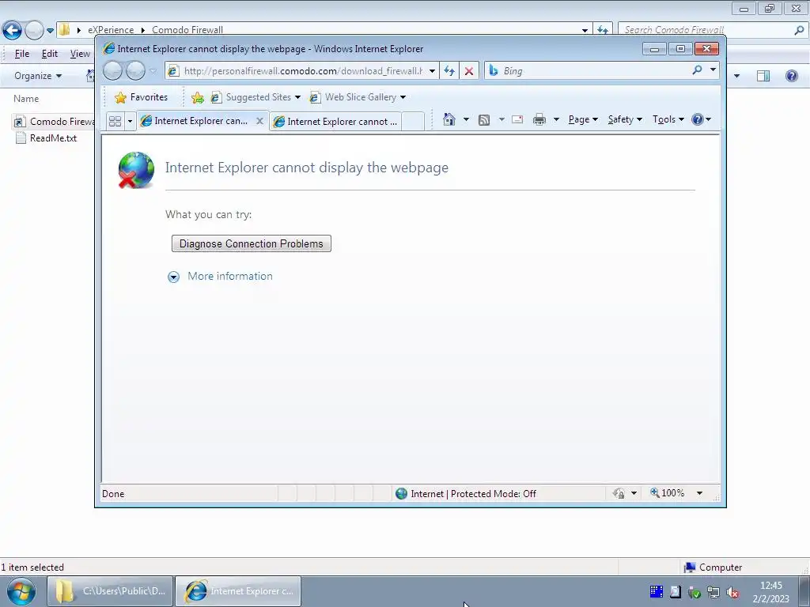Click Explorer window Back arrow button
This screenshot has height=607, width=810.
[x=12, y=31]
